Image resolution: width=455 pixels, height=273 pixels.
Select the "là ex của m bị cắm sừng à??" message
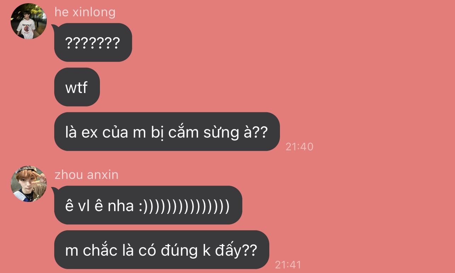[167, 132]
